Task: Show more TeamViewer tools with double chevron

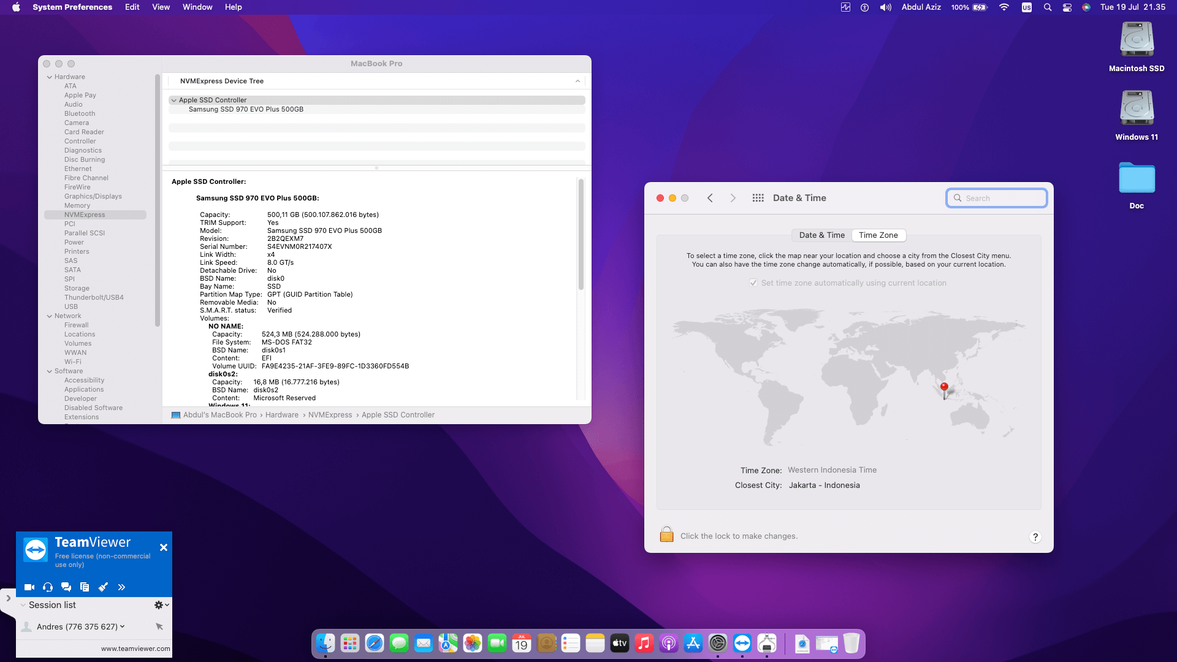Action: tap(121, 587)
